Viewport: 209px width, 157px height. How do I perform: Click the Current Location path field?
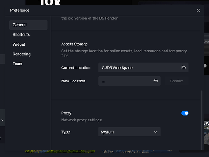pyautogui.click(x=144, y=68)
